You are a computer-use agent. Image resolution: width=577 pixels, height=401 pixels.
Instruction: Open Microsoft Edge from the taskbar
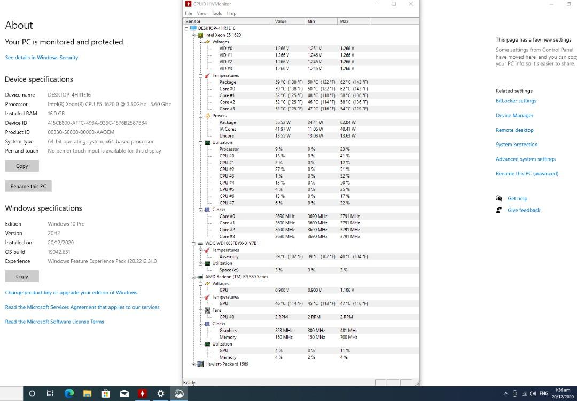(68, 394)
